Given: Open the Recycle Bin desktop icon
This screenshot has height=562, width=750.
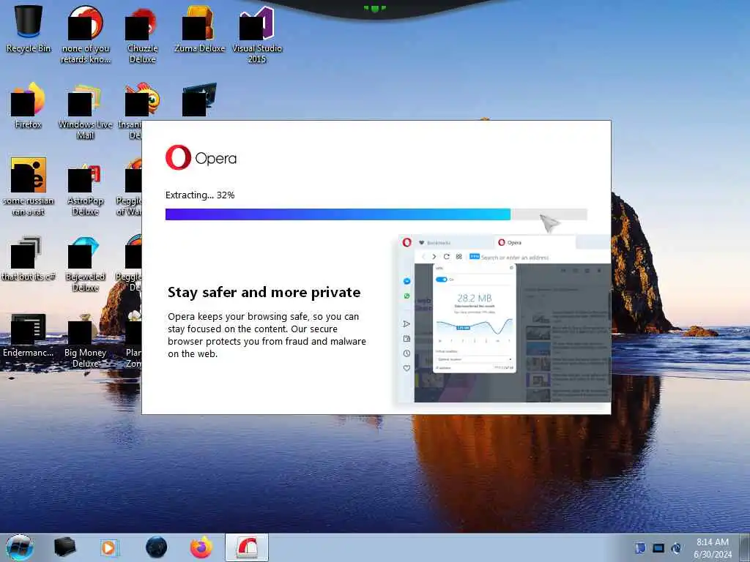Looking at the screenshot, I should pyautogui.click(x=29, y=29).
